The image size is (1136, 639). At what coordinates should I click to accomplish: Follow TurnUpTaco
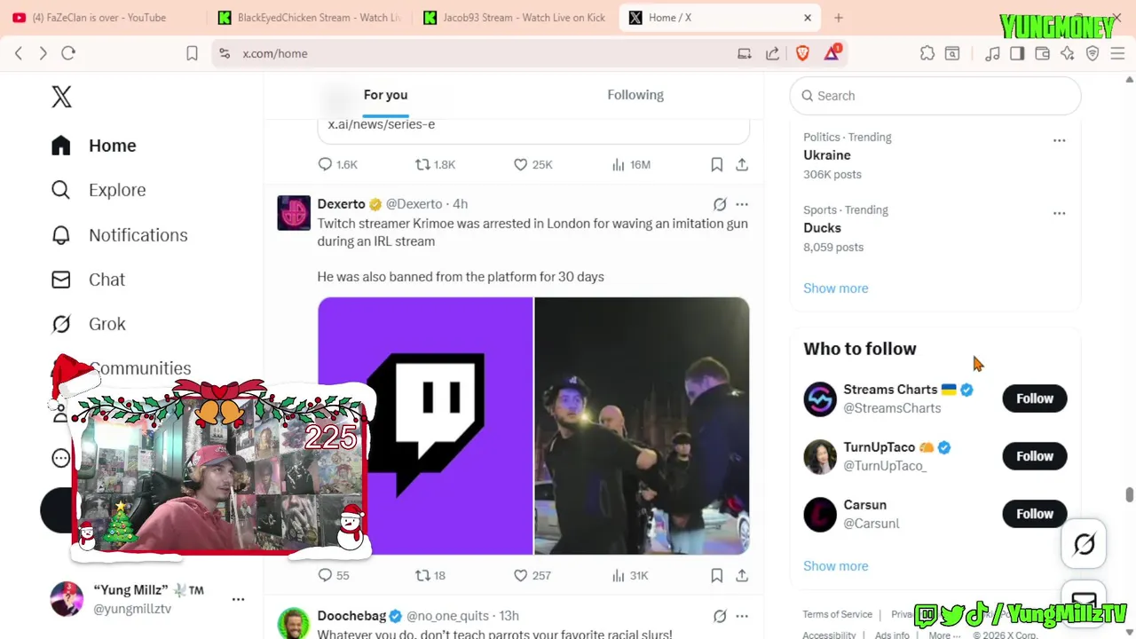coord(1035,456)
